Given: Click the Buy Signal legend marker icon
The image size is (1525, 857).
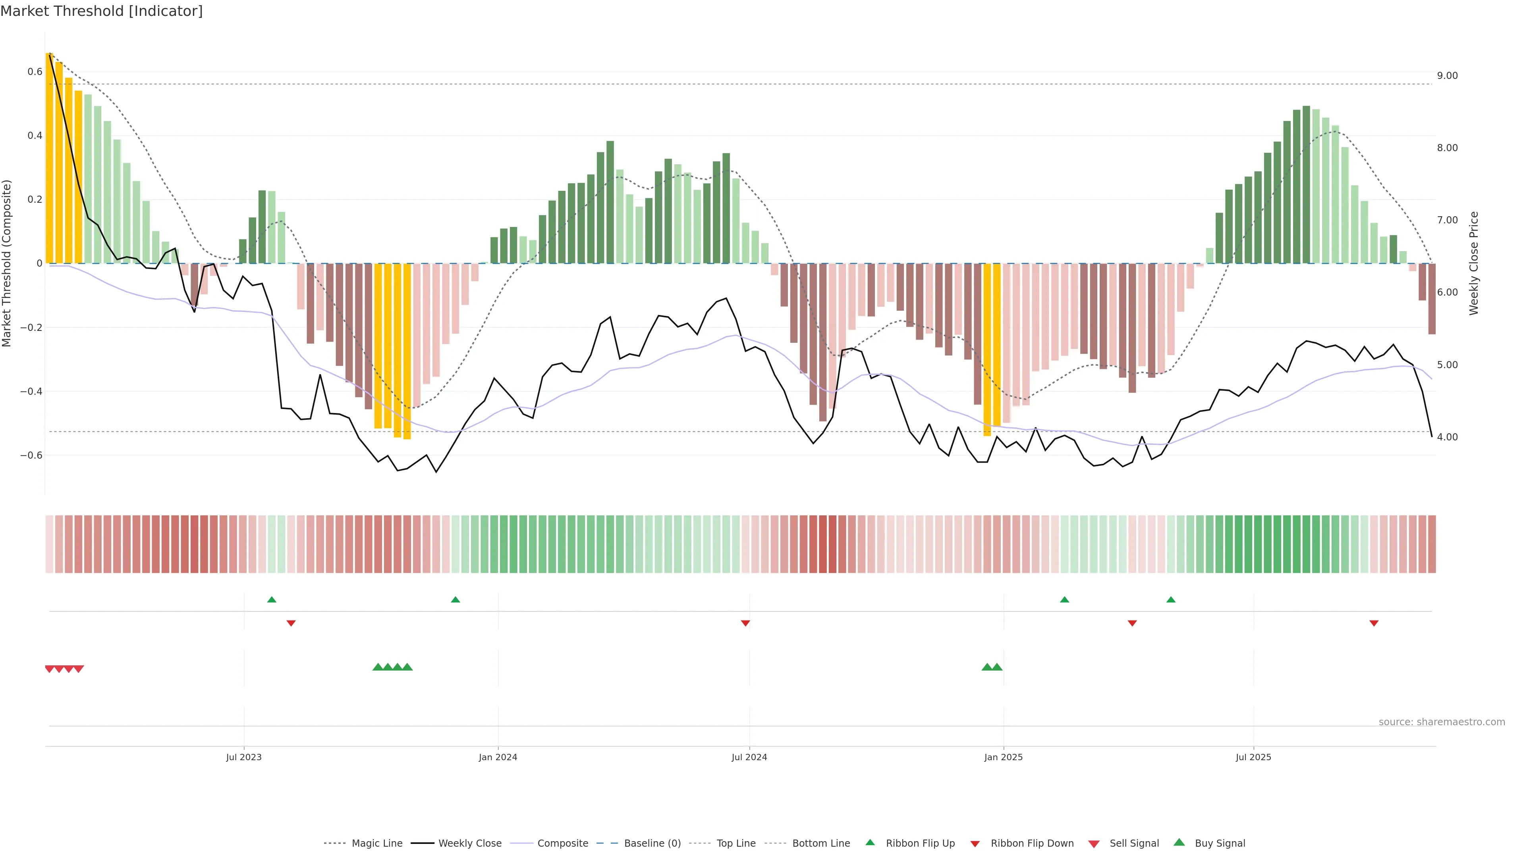Looking at the screenshot, I should click(1179, 842).
